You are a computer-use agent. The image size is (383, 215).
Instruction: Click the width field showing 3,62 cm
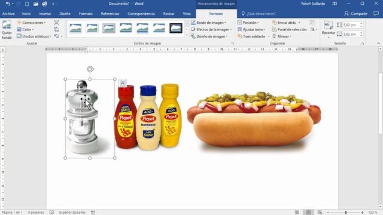(x=351, y=34)
